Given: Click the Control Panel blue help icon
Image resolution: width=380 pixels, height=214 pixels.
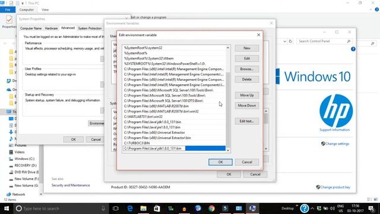Looking at the screenshot, I should tap(353, 49).
